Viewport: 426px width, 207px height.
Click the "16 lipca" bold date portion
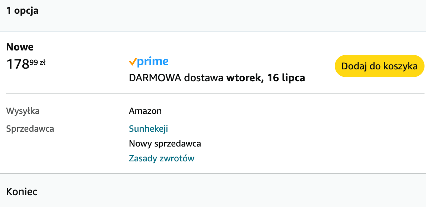click(x=286, y=78)
